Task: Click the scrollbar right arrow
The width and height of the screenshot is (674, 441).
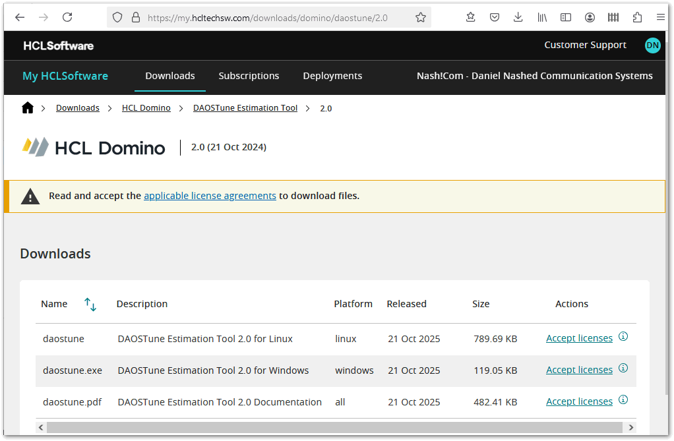Action: (x=630, y=427)
